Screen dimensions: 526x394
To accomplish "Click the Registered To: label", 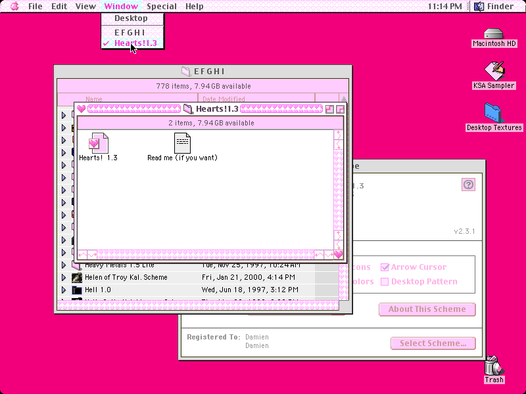I will click(x=214, y=337).
